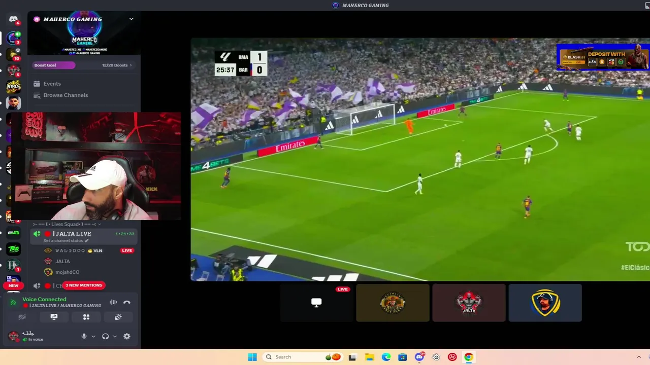Image resolution: width=650 pixels, height=365 pixels.
Task: Click the football stream video
Action: click(420, 159)
